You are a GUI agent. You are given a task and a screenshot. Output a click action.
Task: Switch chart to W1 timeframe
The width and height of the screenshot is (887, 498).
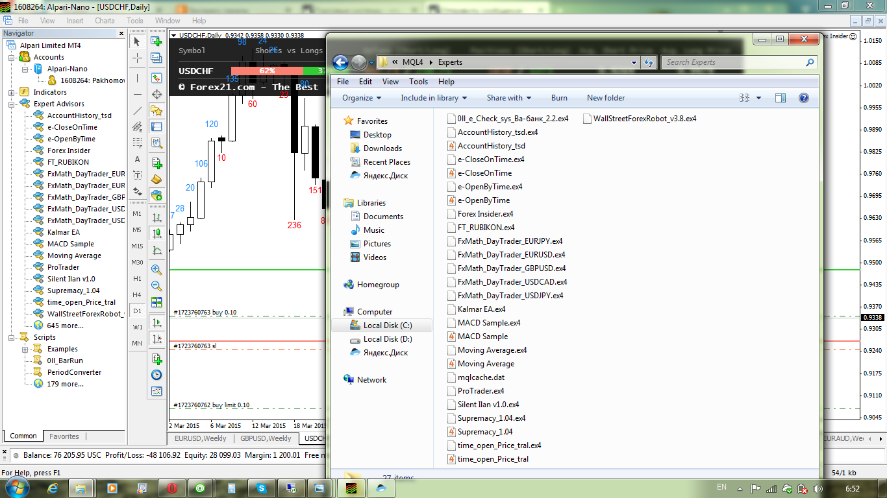(137, 327)
